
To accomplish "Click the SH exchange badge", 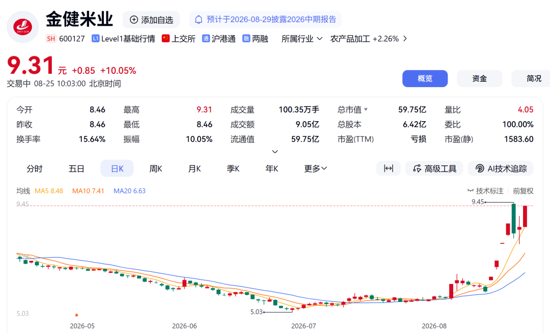I will click(51, 39).
